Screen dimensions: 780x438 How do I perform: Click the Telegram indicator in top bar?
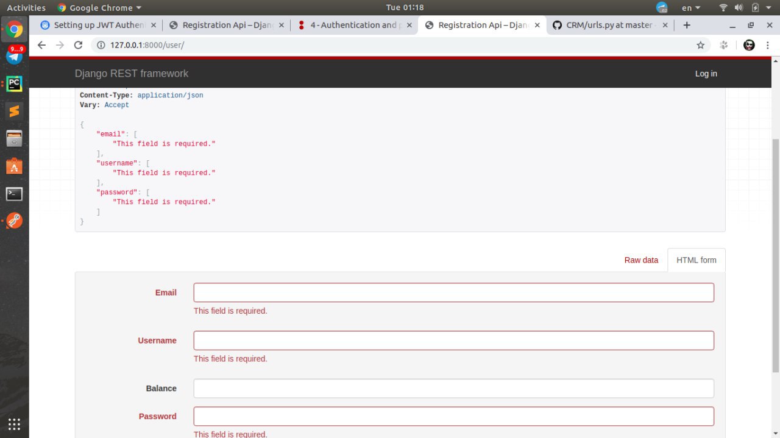click(x=662, y=8)
